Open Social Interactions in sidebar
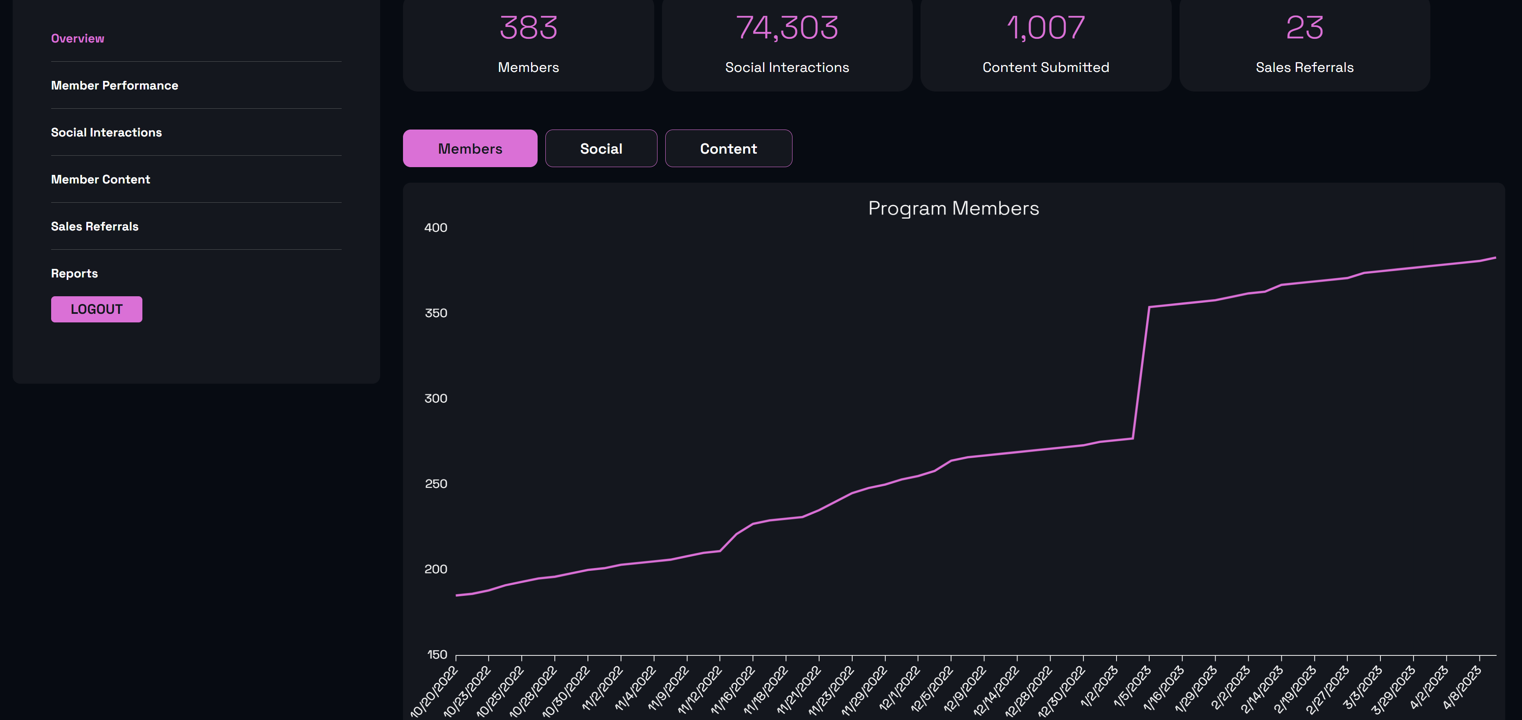 point(106,132)
